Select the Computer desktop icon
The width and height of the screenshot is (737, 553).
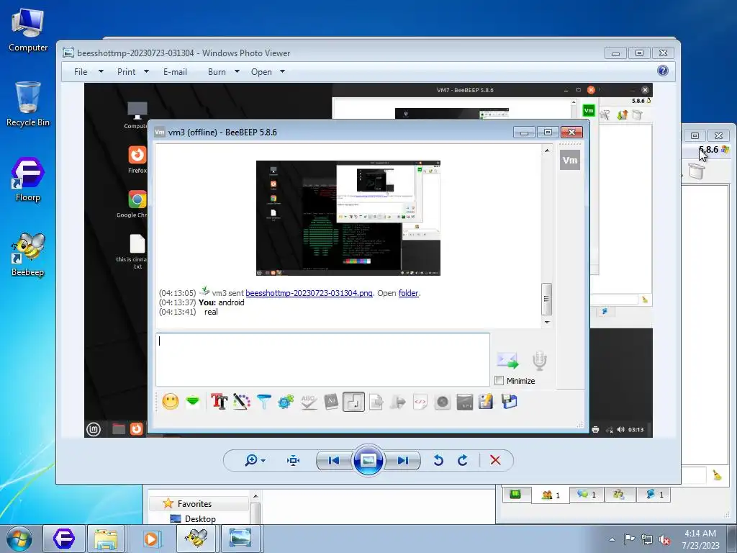tap(28, 30)
